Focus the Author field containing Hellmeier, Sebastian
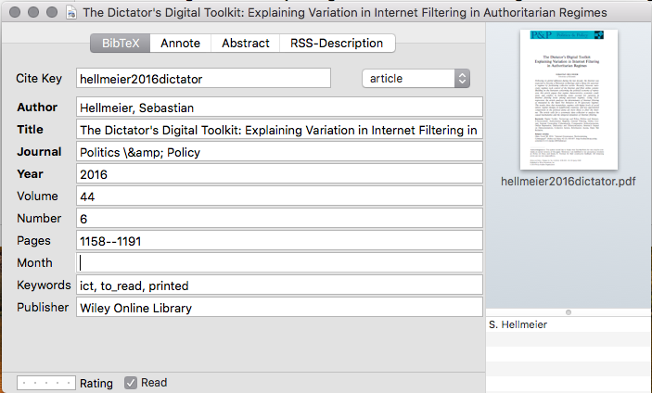The height and width of the screenshot is (393, 652). pos(279,108)
